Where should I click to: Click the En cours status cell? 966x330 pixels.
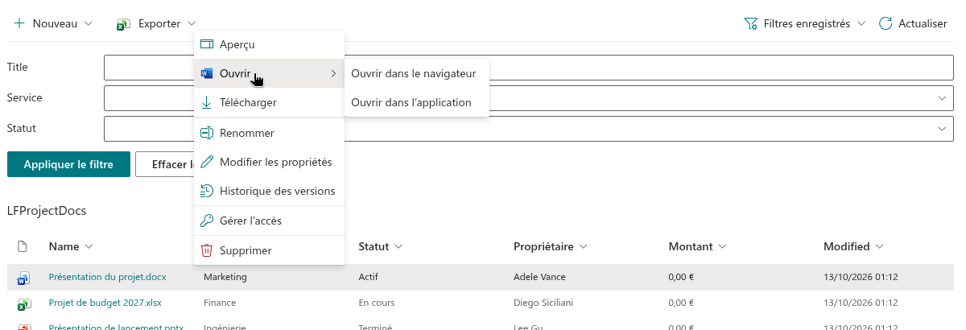(375, 303)
